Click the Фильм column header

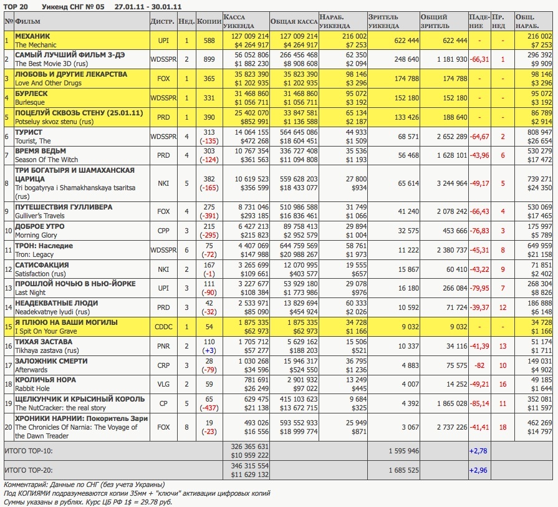[27, 21]
